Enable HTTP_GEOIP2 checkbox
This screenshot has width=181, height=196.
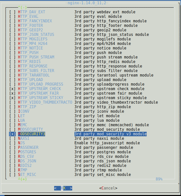pos(12,30)
